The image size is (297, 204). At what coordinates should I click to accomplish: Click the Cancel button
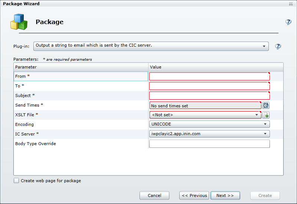[154, 195]
